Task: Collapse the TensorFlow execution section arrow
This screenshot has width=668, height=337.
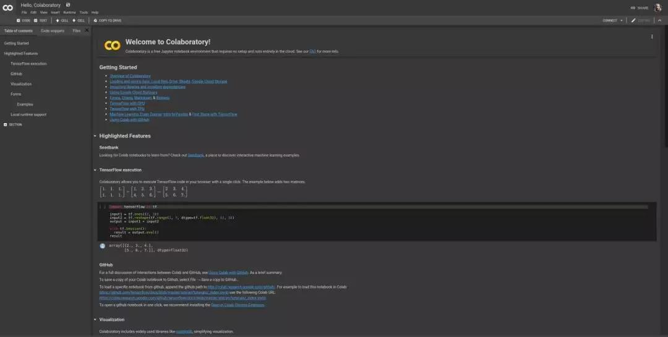Action: pos(95,170)
